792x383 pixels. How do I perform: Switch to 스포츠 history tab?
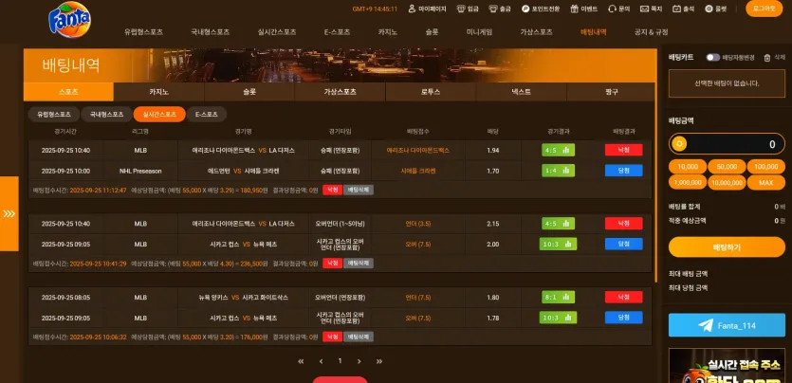68,92
